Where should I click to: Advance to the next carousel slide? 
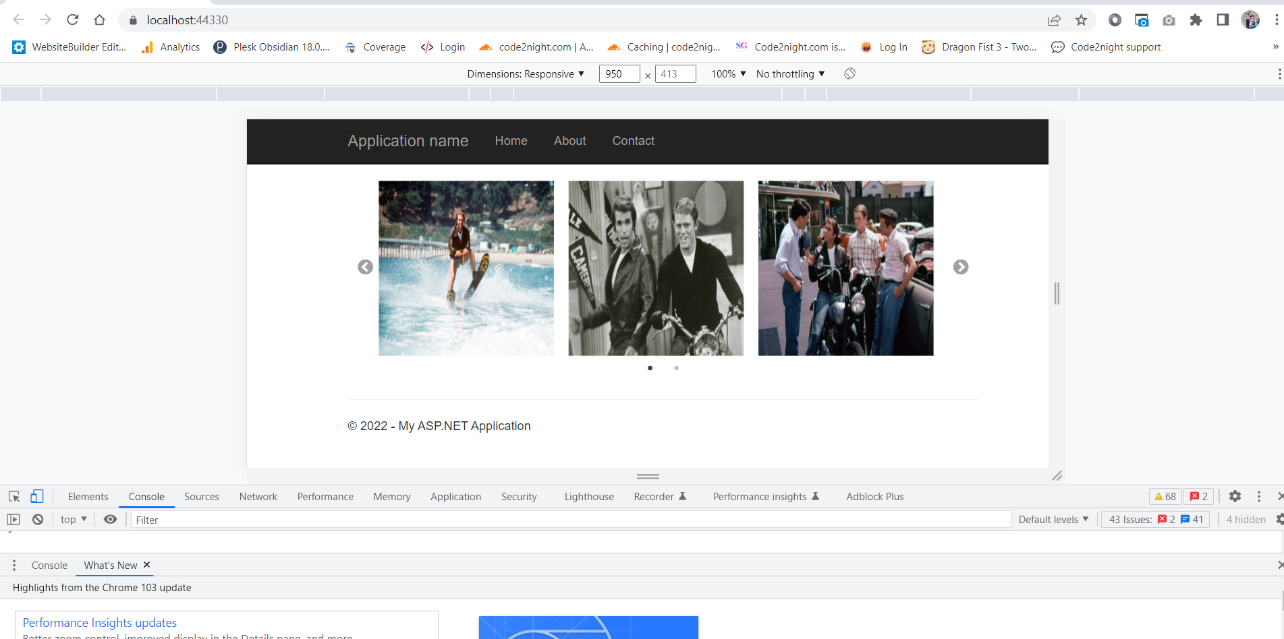[x=961, y=267]
